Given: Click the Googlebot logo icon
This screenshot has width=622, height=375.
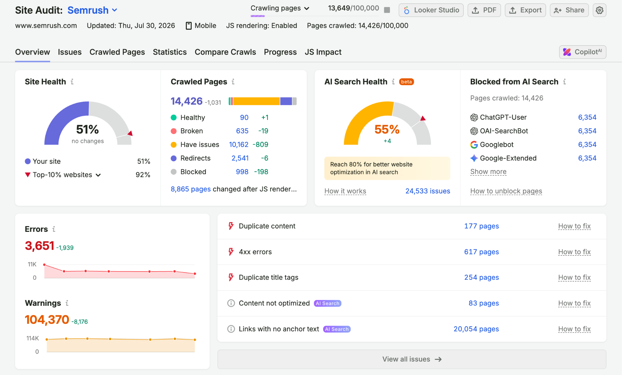Looking at the screenshot, I should (x=474, y=145).
